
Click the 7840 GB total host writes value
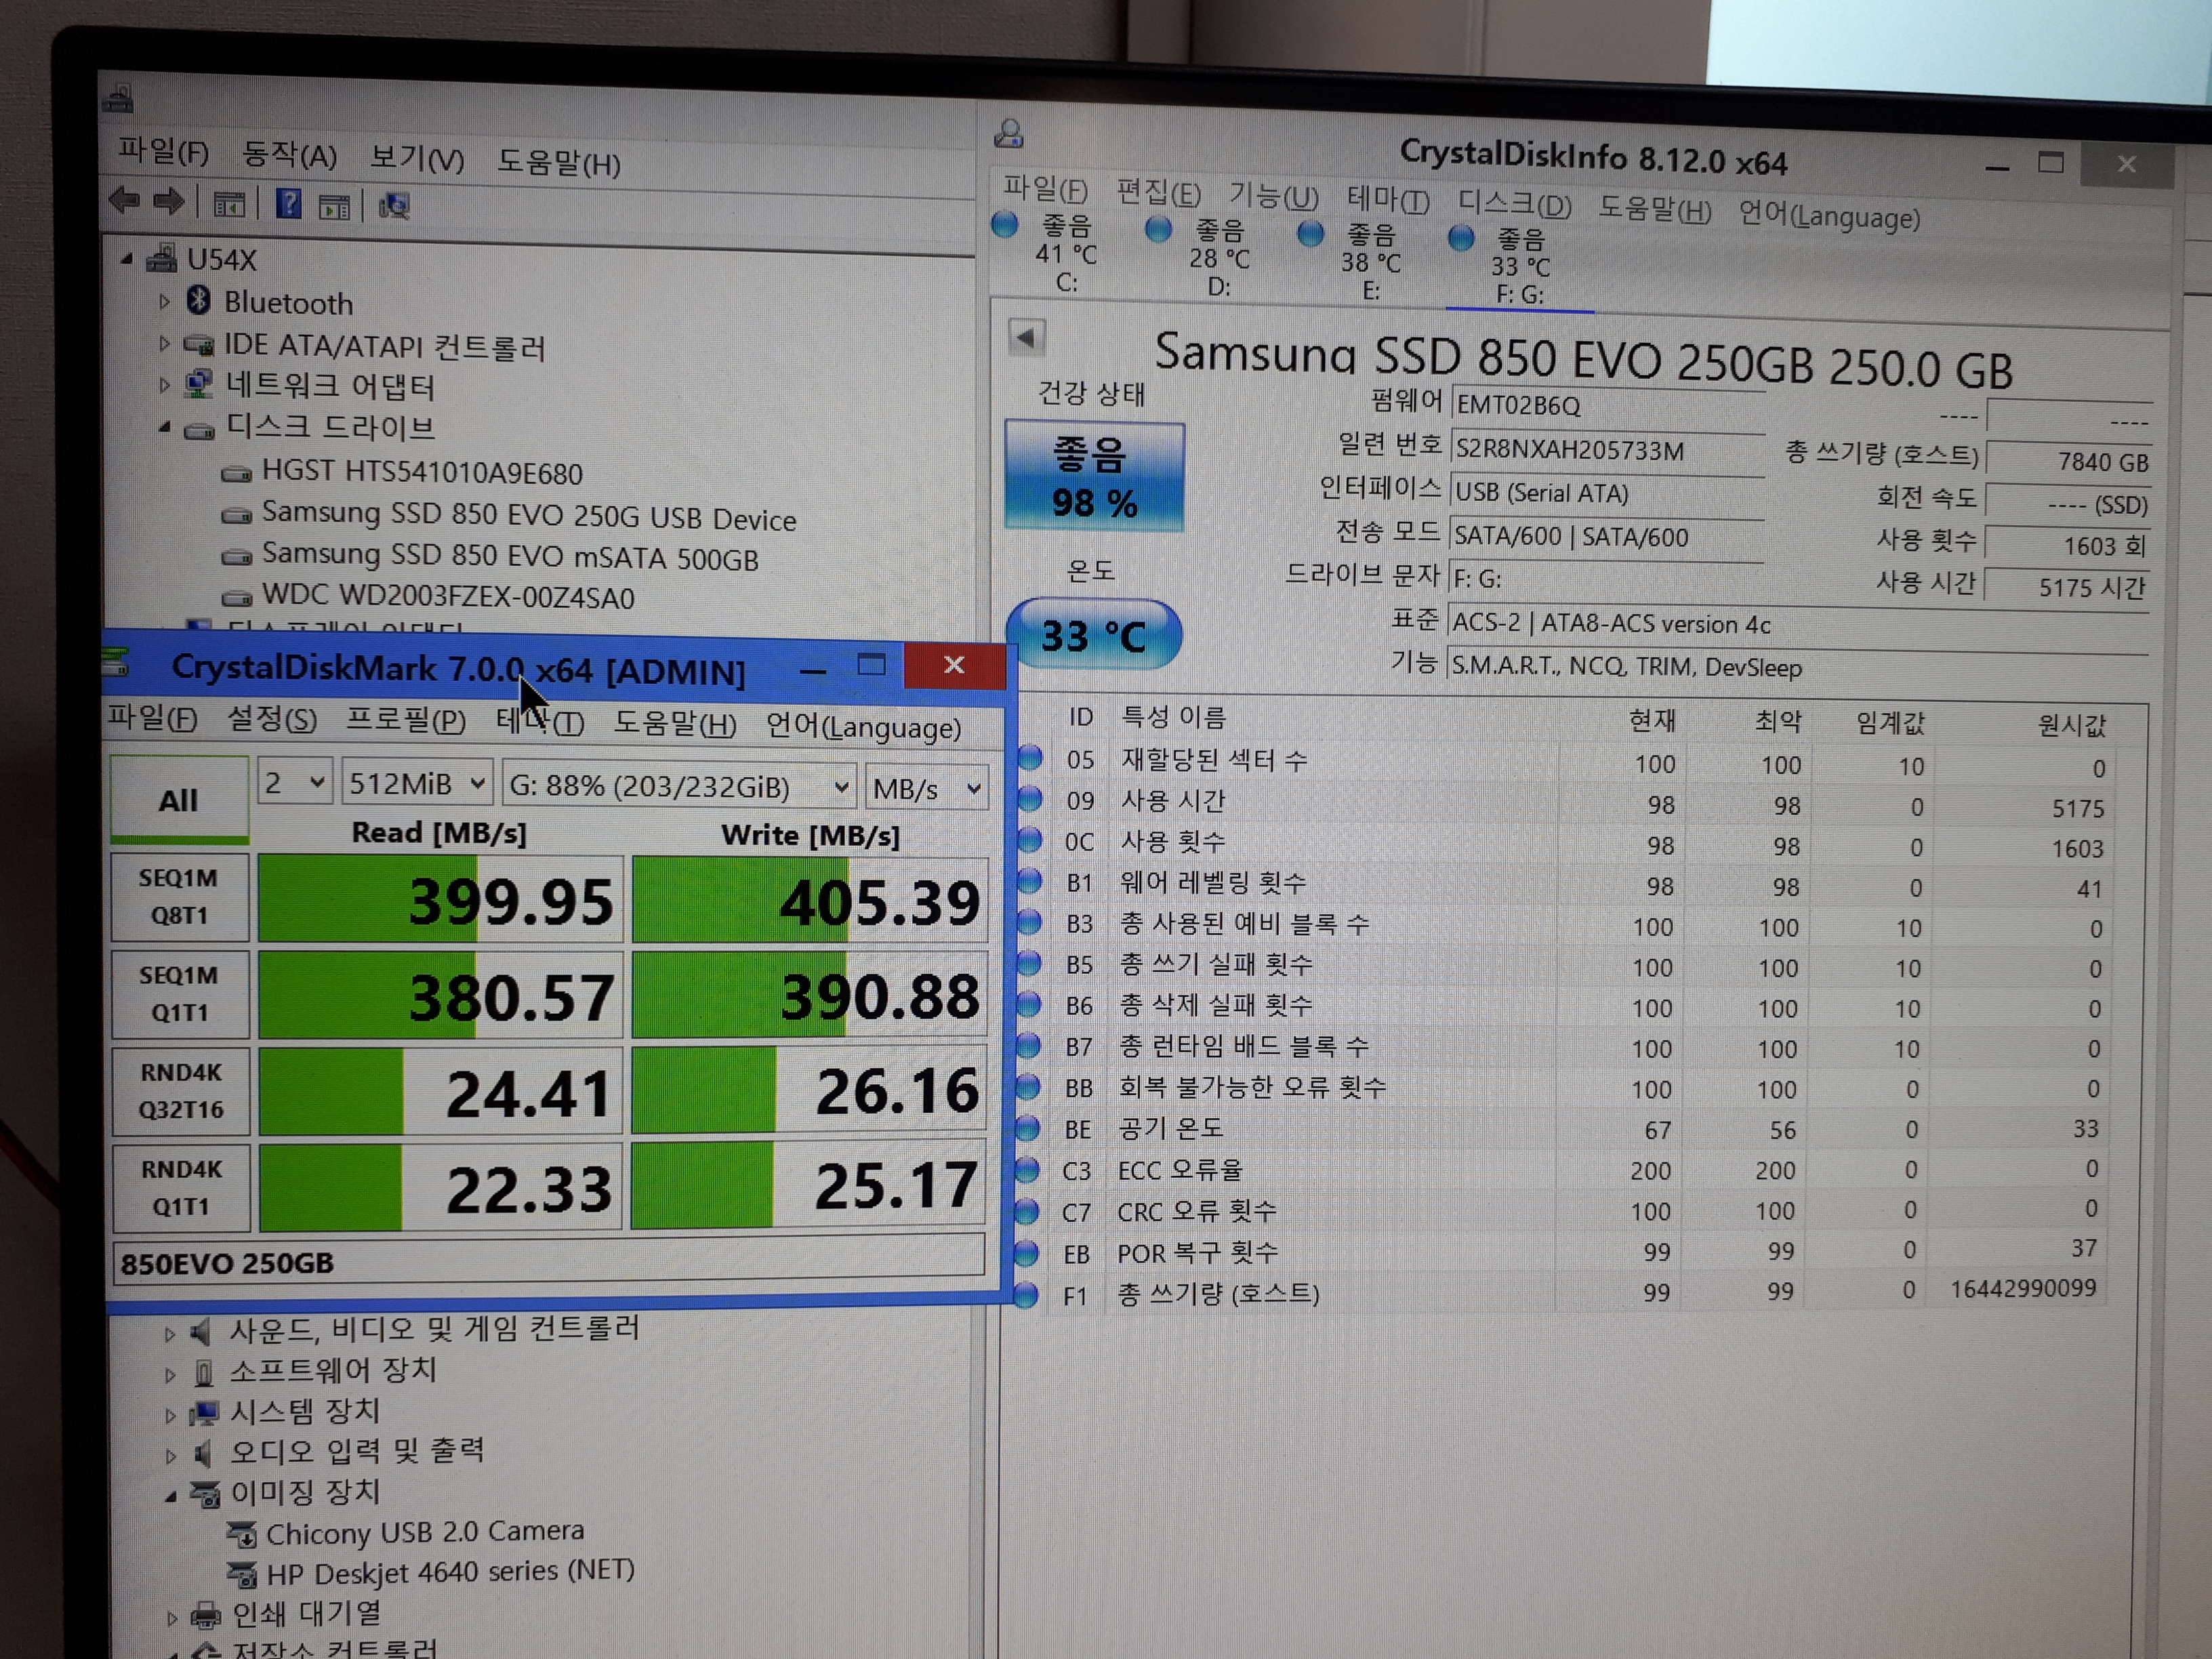2068,461
